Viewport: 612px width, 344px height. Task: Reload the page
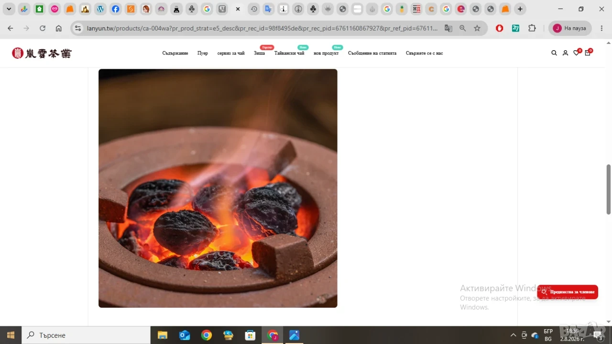click(43, 28)
